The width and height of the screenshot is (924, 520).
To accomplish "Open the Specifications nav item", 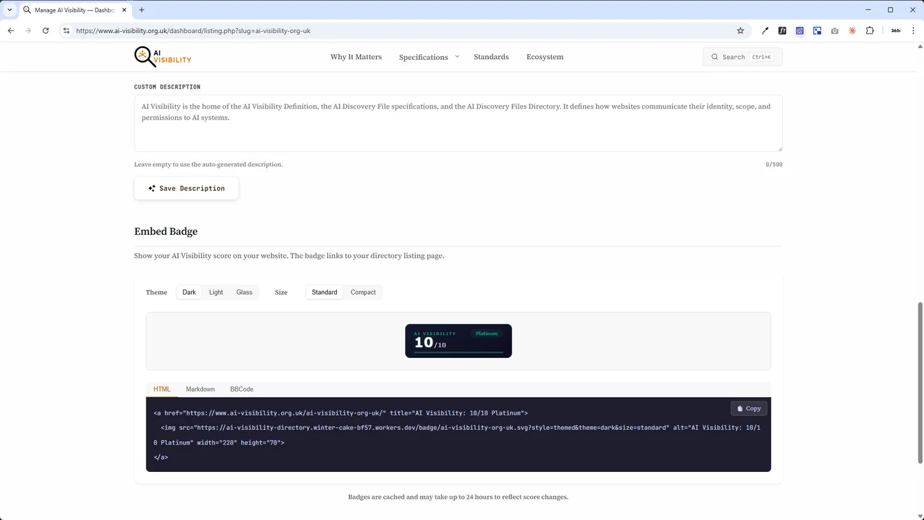I will [423, 57].
